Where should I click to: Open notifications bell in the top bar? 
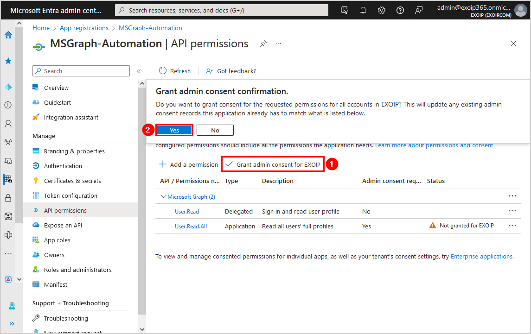tap(363, 10)
